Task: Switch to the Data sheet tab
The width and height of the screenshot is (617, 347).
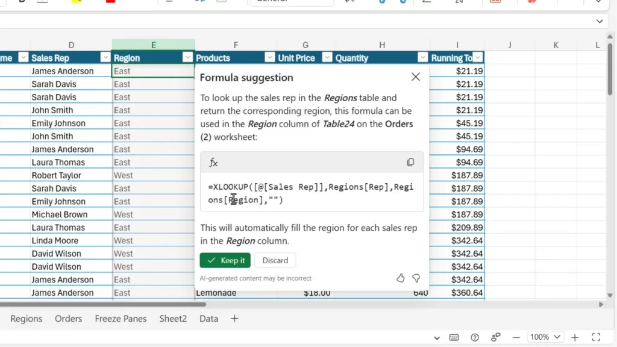Action: pos(208,319)
